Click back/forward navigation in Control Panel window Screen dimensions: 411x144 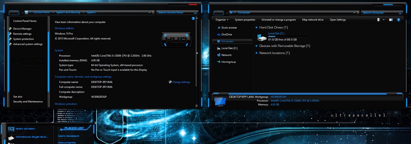click(x=14, y=13)
